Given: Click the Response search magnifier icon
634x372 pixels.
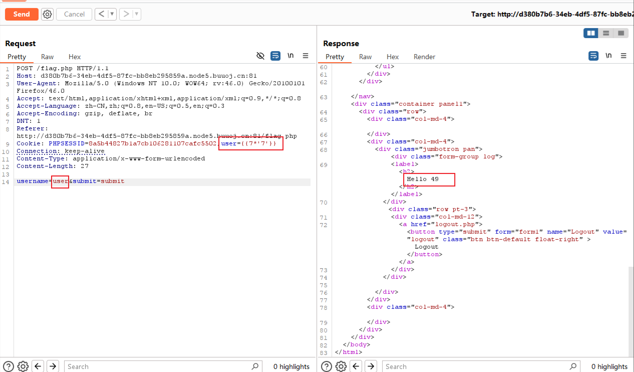Looking at the screenshot, I should [573, 366].
